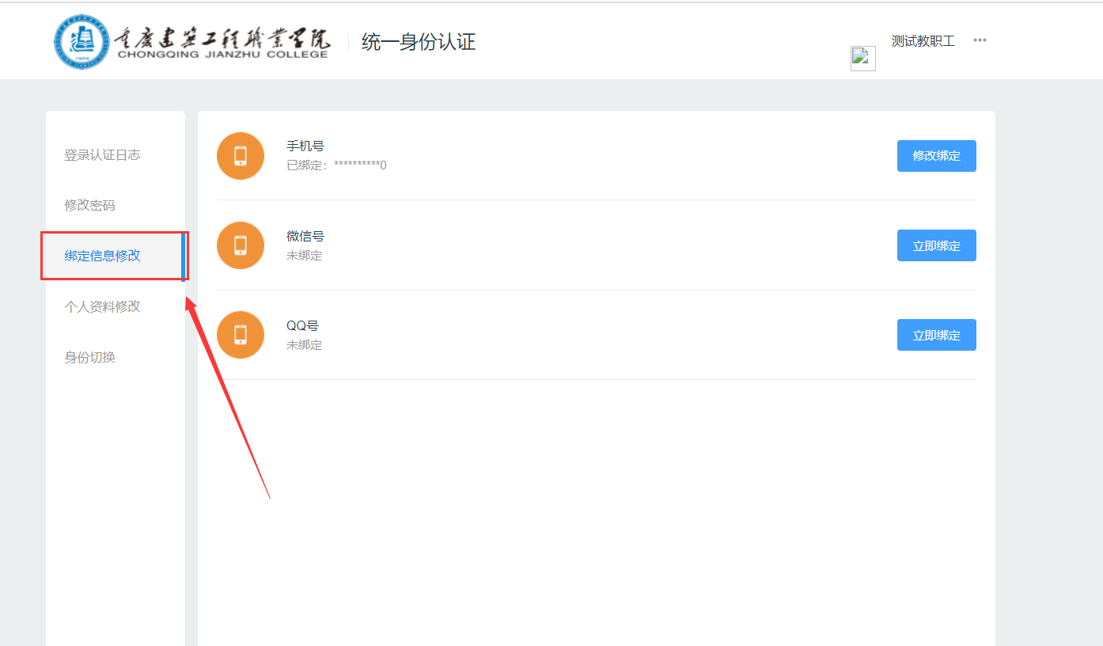This screenshot has height=646, width=1103.
Task: Click the 未绑定 status under QQ号
Action: [x=305, y=345]
